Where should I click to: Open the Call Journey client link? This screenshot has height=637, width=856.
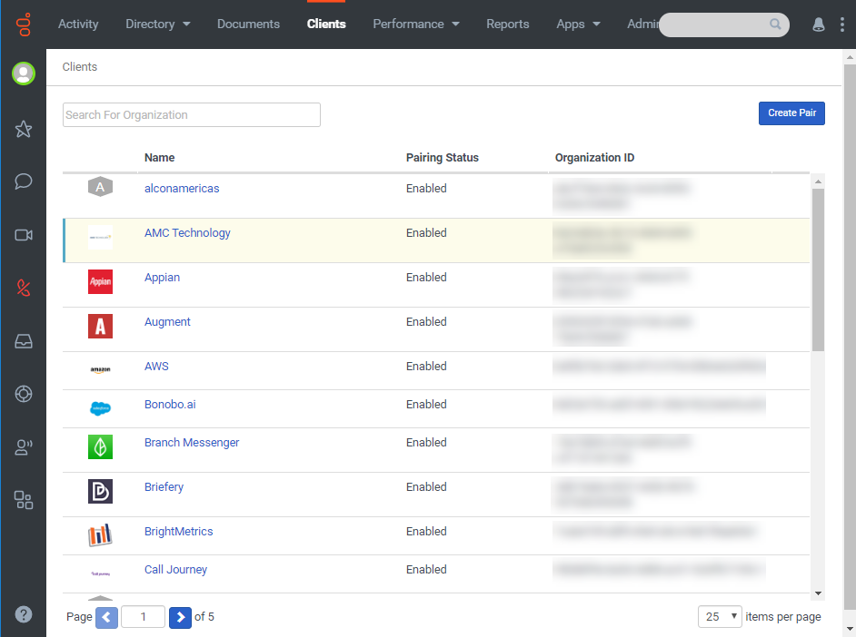click(x=175, y=570)
